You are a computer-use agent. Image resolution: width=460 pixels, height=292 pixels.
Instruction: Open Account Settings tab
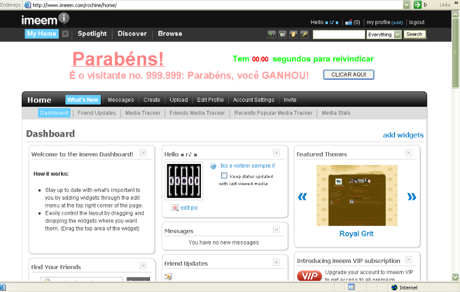pyautogui.click(x=254, y=100)
